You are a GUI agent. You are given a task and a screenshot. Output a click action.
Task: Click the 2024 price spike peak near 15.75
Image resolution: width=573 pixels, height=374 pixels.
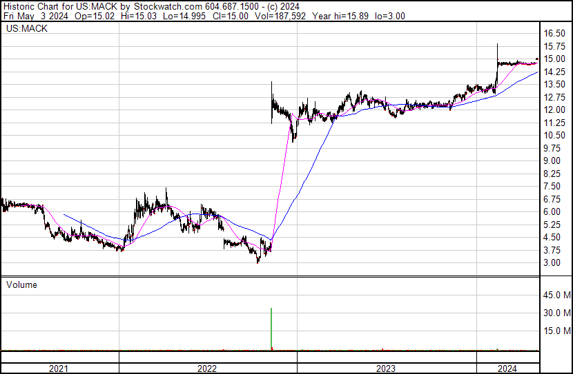pyautogui.click(x=497, y=45)
